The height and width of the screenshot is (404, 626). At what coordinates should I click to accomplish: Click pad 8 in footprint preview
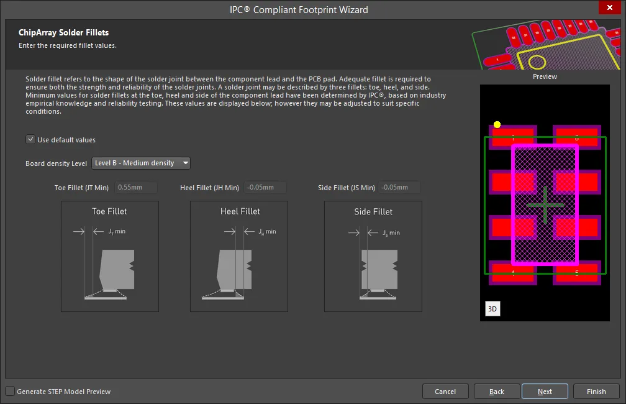(577, 137)
